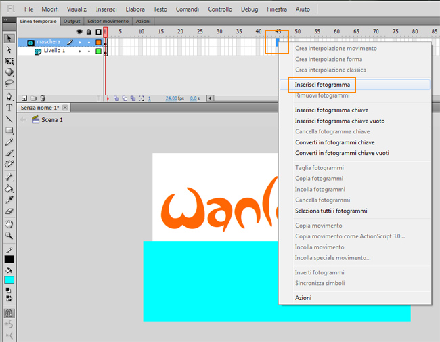Choose Inserisci fotogramma from context menu
Image resolution: width=440 pixels, height=342 pixels.
pos(355,85)
